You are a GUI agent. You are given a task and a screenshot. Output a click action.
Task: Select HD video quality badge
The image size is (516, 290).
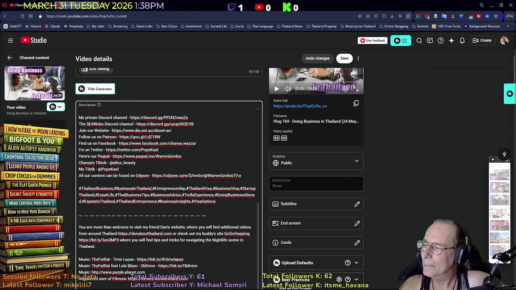point(284,138)
